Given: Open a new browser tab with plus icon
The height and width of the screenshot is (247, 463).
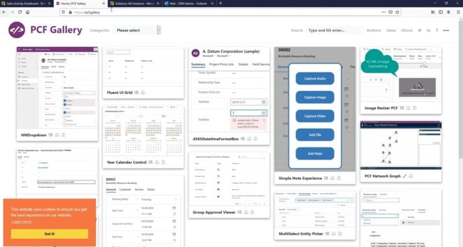Looking at the screenshot, I should [x=220, y=3].
